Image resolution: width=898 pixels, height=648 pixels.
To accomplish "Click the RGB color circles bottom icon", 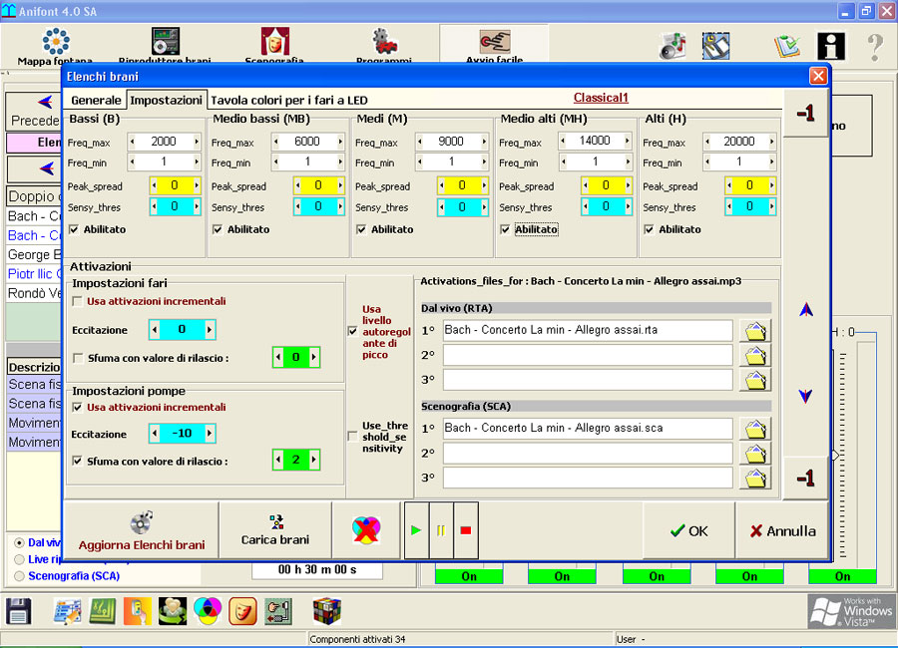I will [208, 611].
